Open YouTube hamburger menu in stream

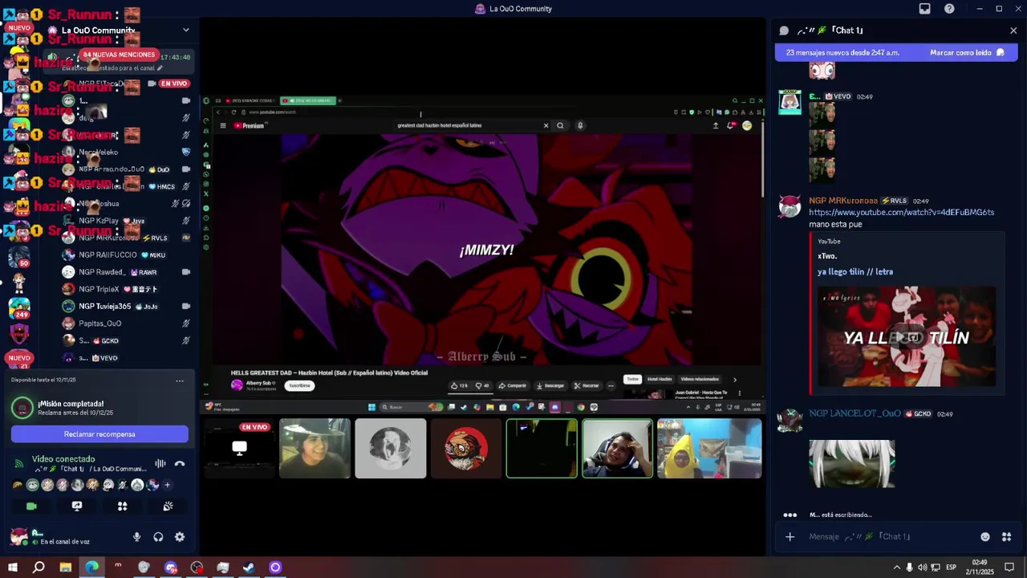[x=223, y=125]
